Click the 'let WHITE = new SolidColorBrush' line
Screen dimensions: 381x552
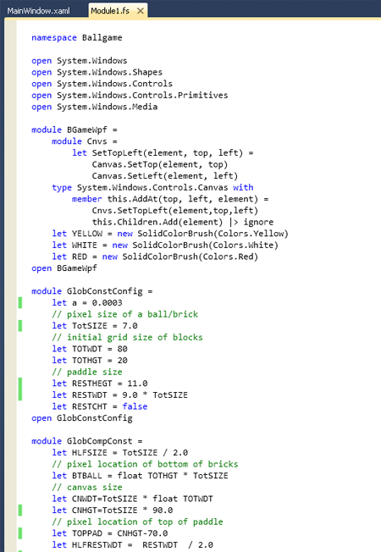165,245
